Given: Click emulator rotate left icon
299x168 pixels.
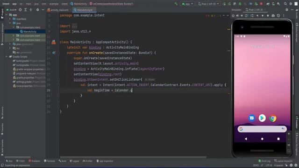Looking at the screenshot, I should [247, 15].
